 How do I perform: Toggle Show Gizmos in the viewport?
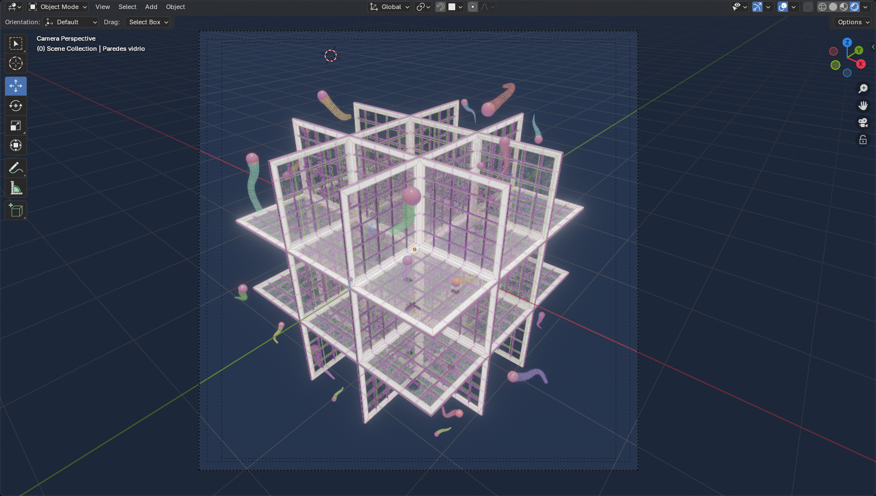pos(758,7)
